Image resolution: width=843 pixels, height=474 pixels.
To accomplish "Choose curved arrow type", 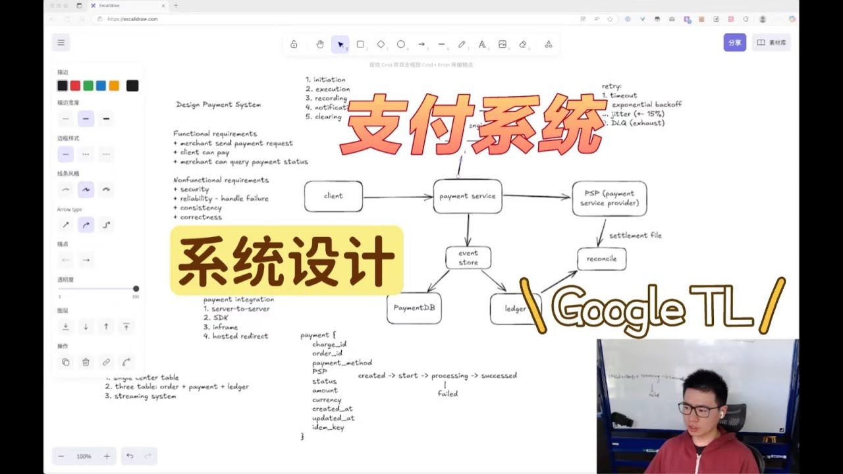I will (x=86, y=225).
